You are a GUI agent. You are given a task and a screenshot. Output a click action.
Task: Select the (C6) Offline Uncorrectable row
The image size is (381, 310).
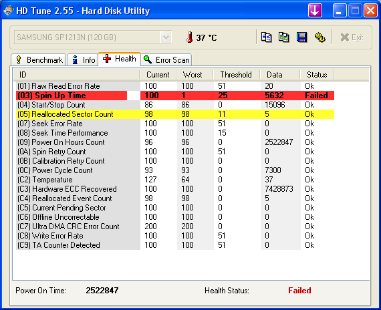click(175, 217)
